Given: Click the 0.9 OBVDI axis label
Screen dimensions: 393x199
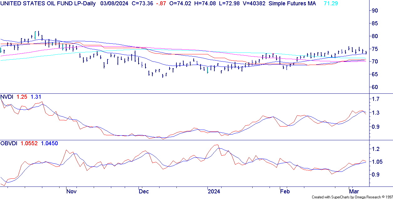Looking at the screenshot, I should point(376,175).
